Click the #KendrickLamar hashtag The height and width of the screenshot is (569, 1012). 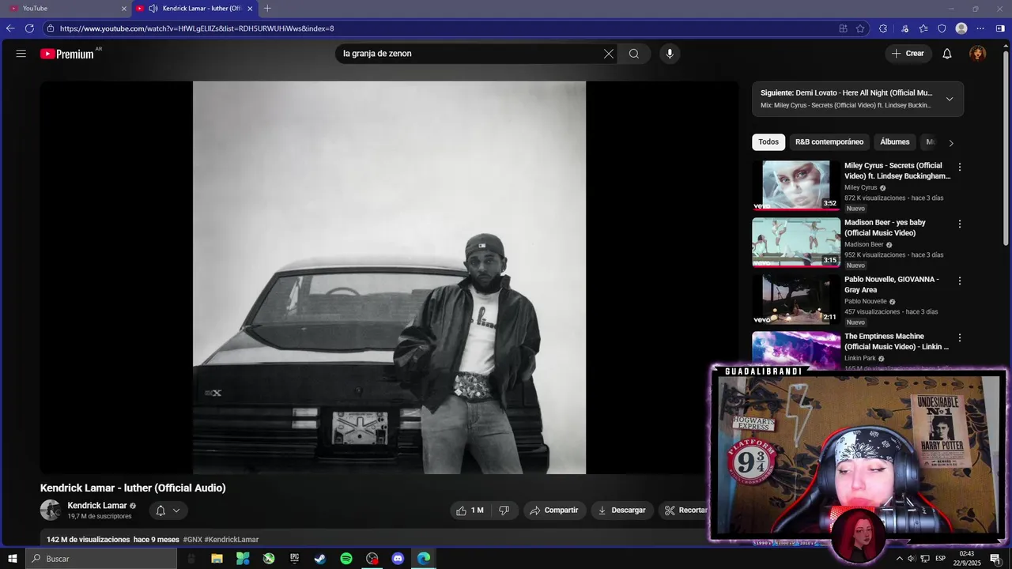232,540
